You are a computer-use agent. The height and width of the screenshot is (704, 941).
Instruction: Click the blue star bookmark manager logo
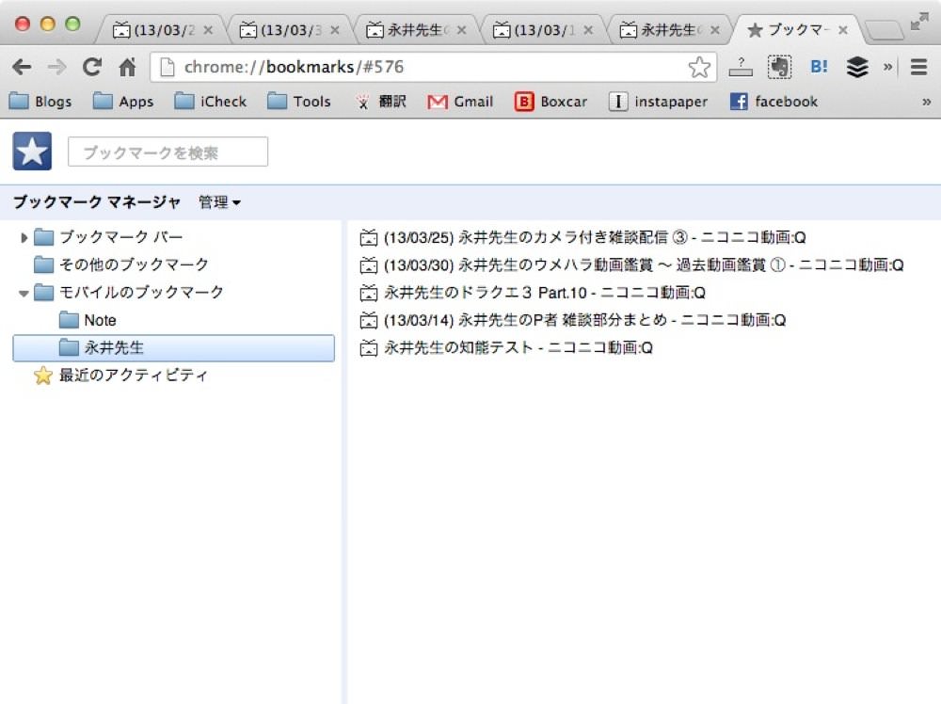click(x=32, y=152)
